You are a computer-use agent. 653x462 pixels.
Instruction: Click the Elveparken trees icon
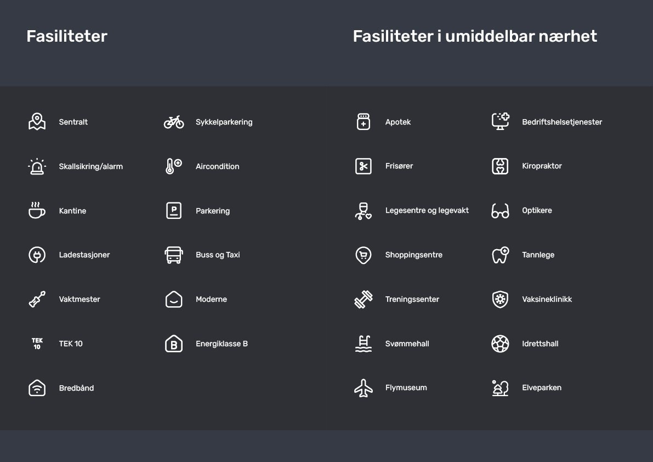[500, 388]
